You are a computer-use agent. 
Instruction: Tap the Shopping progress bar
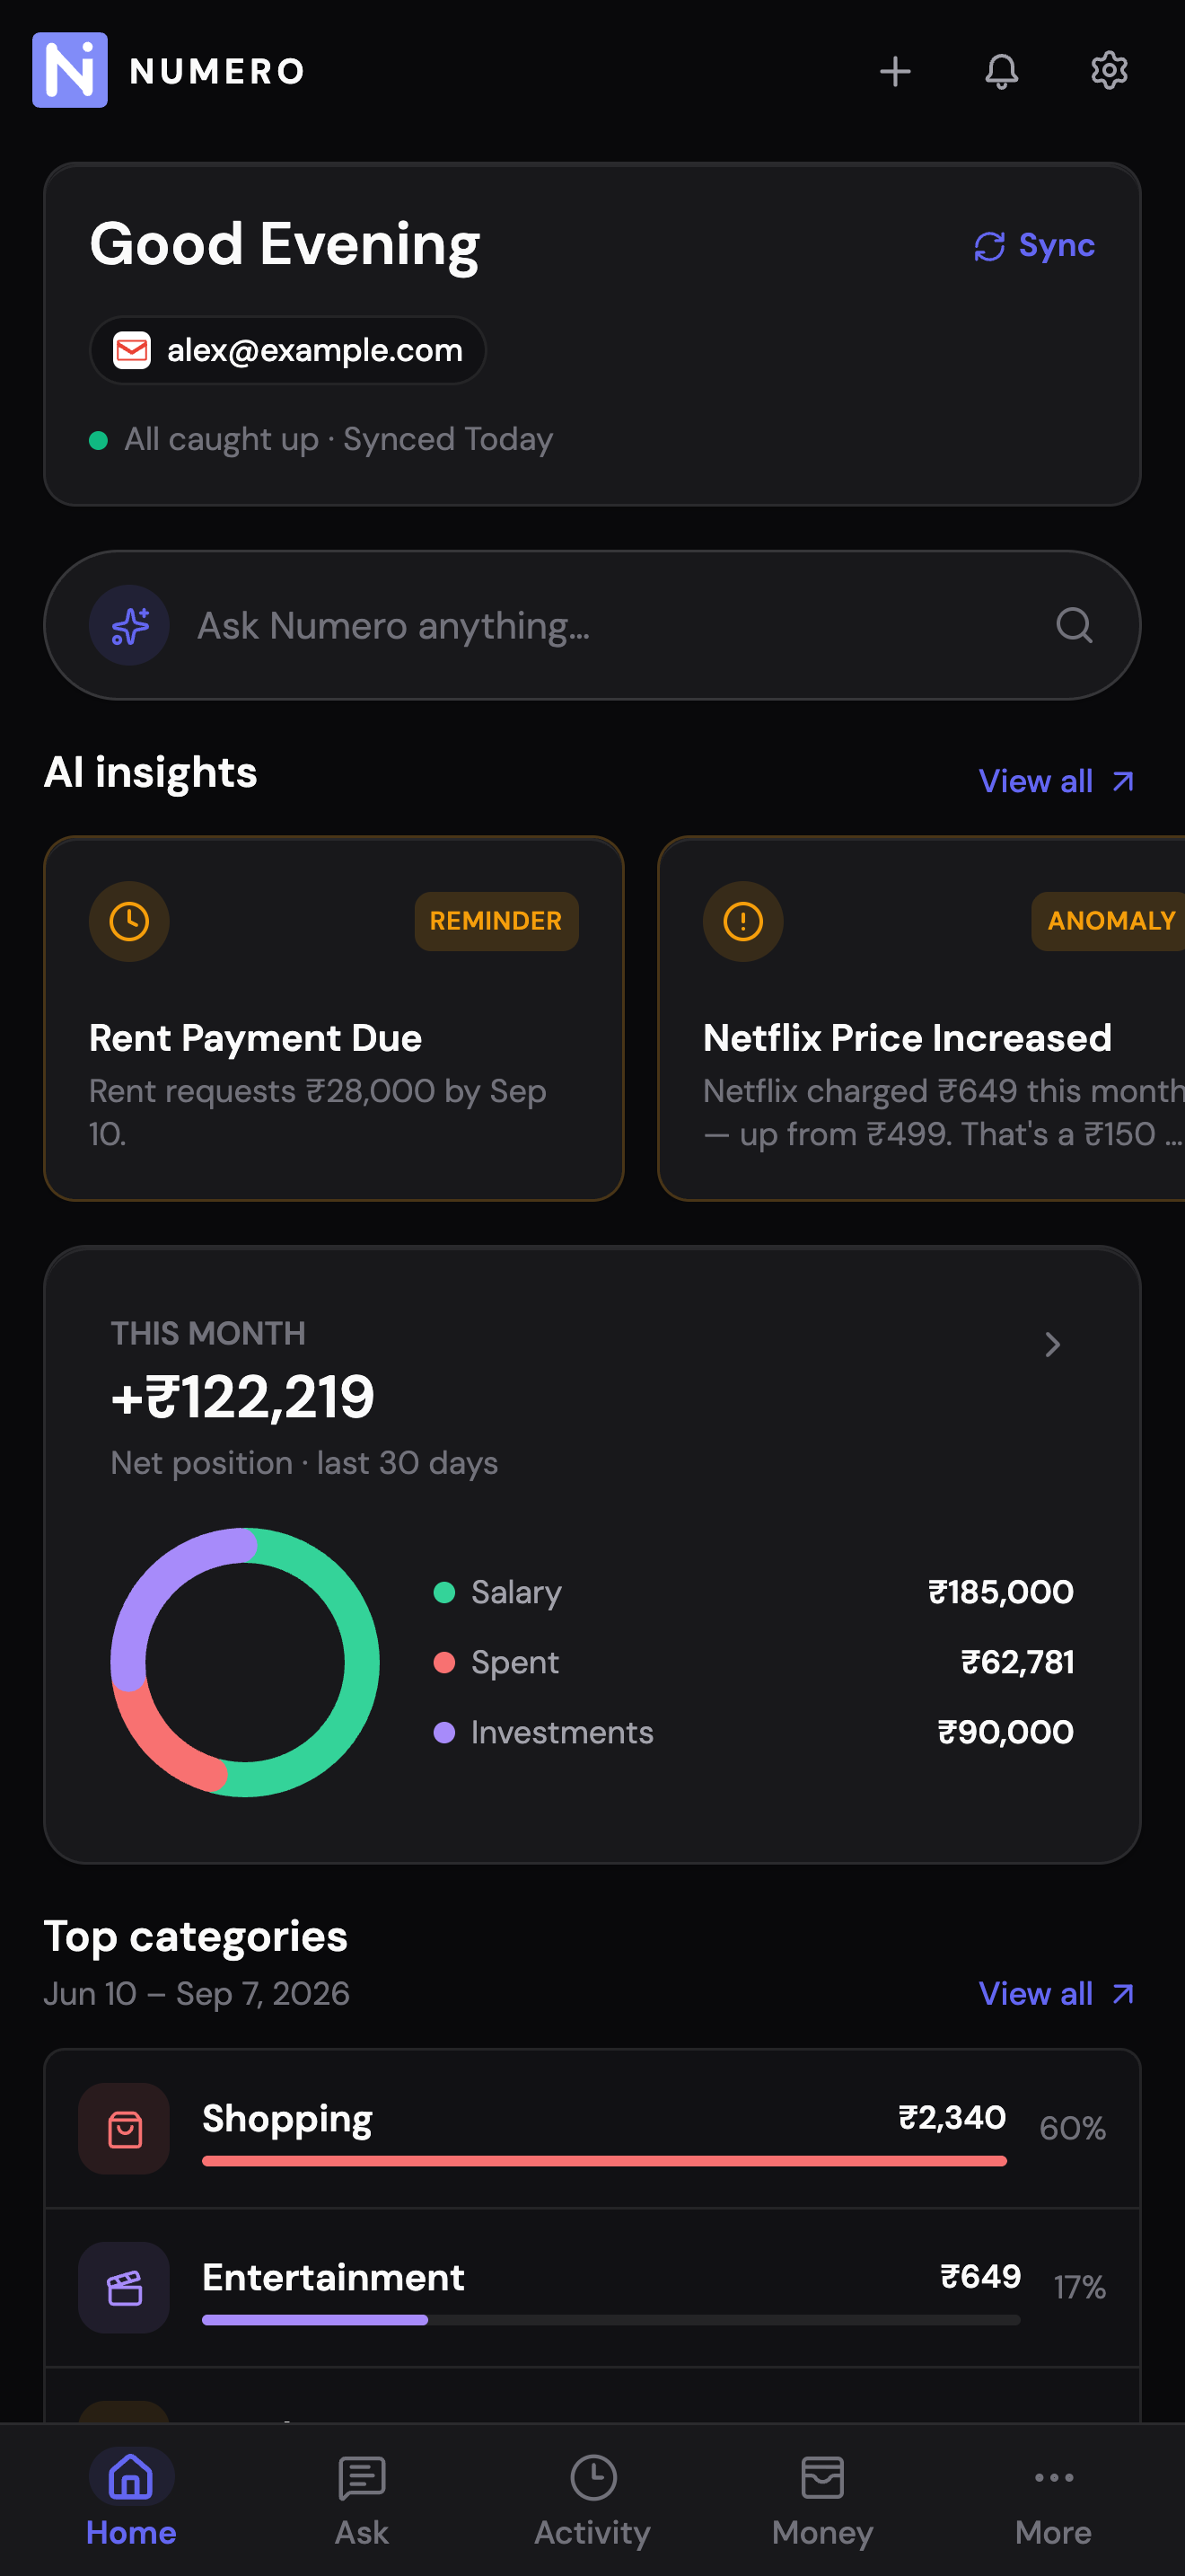604,2161
